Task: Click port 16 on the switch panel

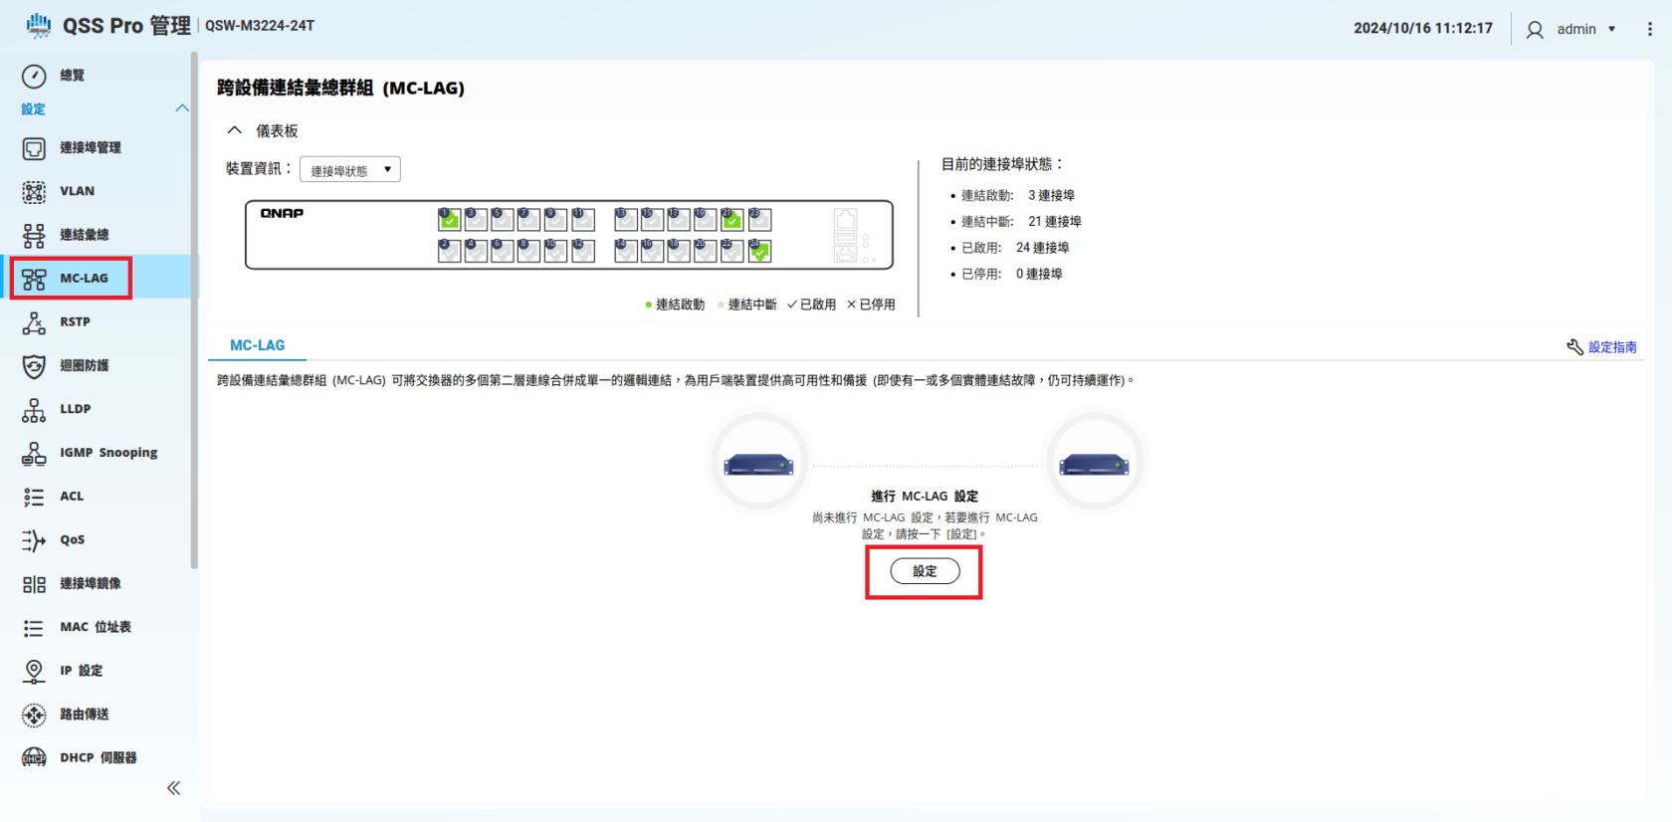Action: click(653, 251)
